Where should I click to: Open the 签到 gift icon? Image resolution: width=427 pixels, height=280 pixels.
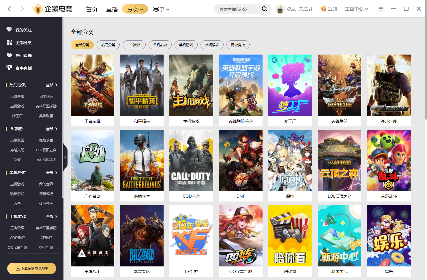point(323,9)
